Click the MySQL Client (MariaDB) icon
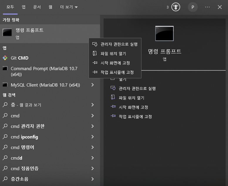Screen dimensions: 228x186 pyautogui.click(x=5, y=85)
